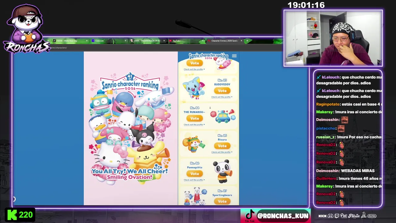Vote for THE RUNABOUTS No. 84
The width and height of the screenshot is (396, 223).
[x=195, y=118]
